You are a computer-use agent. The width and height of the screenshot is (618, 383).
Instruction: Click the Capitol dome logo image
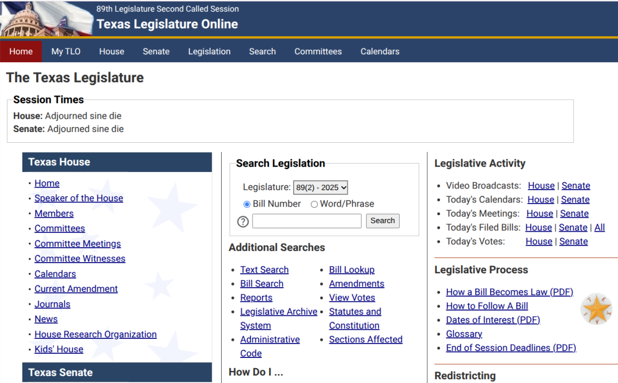[46, 19]
